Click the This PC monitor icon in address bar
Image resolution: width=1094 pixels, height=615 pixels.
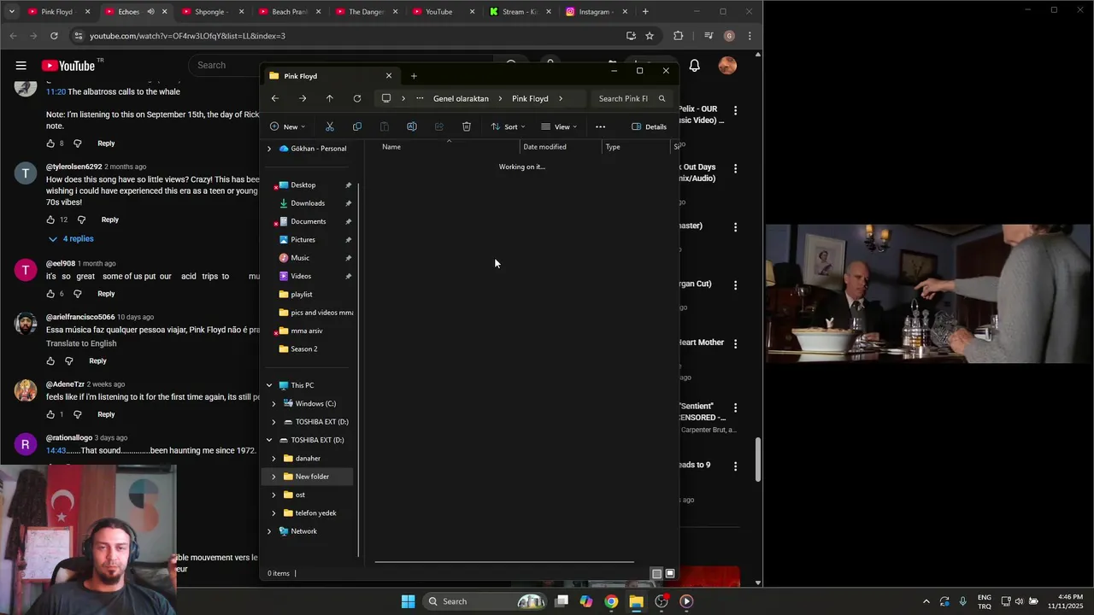tap(385, 98)
